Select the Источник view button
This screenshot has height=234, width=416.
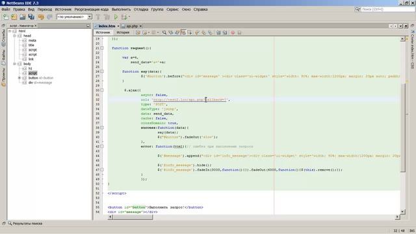click(103, 32)
